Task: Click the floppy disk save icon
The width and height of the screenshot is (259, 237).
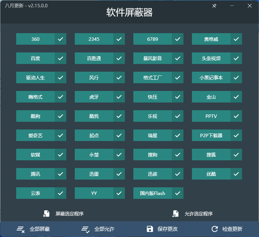Action: coord(150,229)
